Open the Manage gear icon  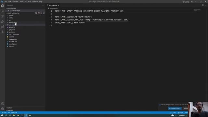coord(3,109)
